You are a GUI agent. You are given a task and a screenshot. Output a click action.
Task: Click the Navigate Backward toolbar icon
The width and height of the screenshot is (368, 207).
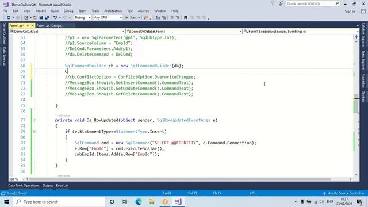[9, 18]
